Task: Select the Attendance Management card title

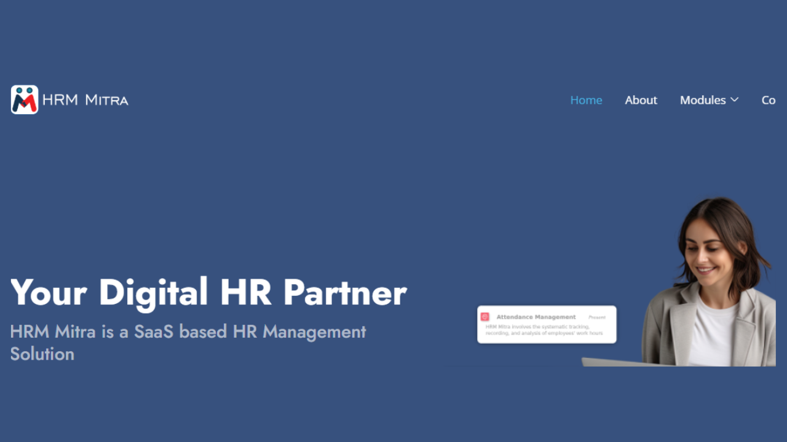Action: point(536,317)
